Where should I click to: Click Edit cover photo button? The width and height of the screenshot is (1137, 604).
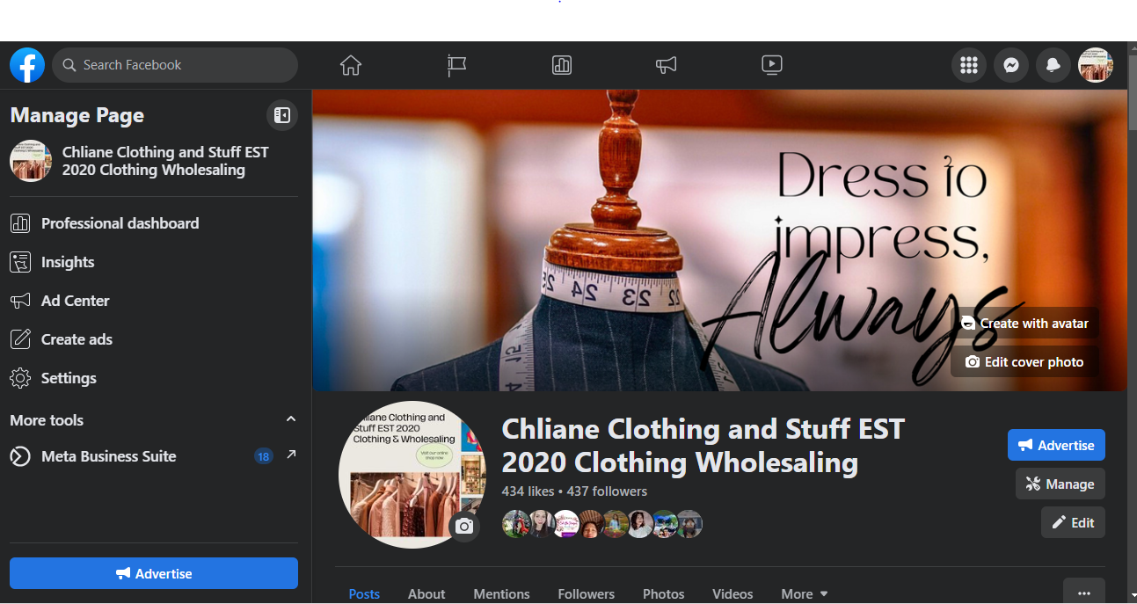click(x=1025, y=362)
